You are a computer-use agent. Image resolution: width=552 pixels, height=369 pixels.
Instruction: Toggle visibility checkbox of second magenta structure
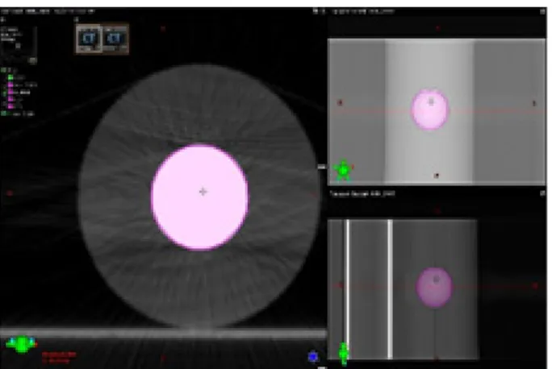coord(5,93)
